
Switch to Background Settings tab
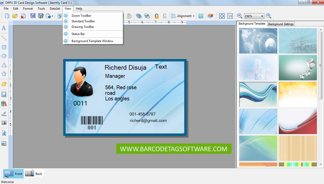(281, 24)
